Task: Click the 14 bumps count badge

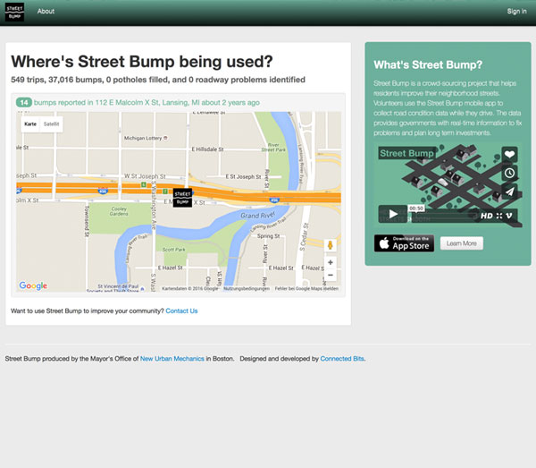Action: pos(24,102)
